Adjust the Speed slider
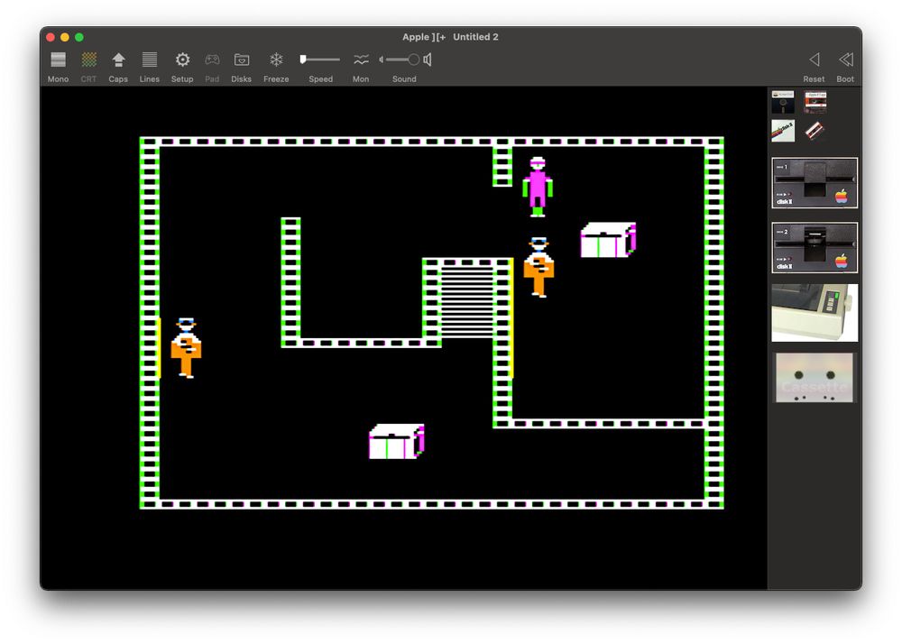This screenshot has height=643, width=902. (320, 60)
